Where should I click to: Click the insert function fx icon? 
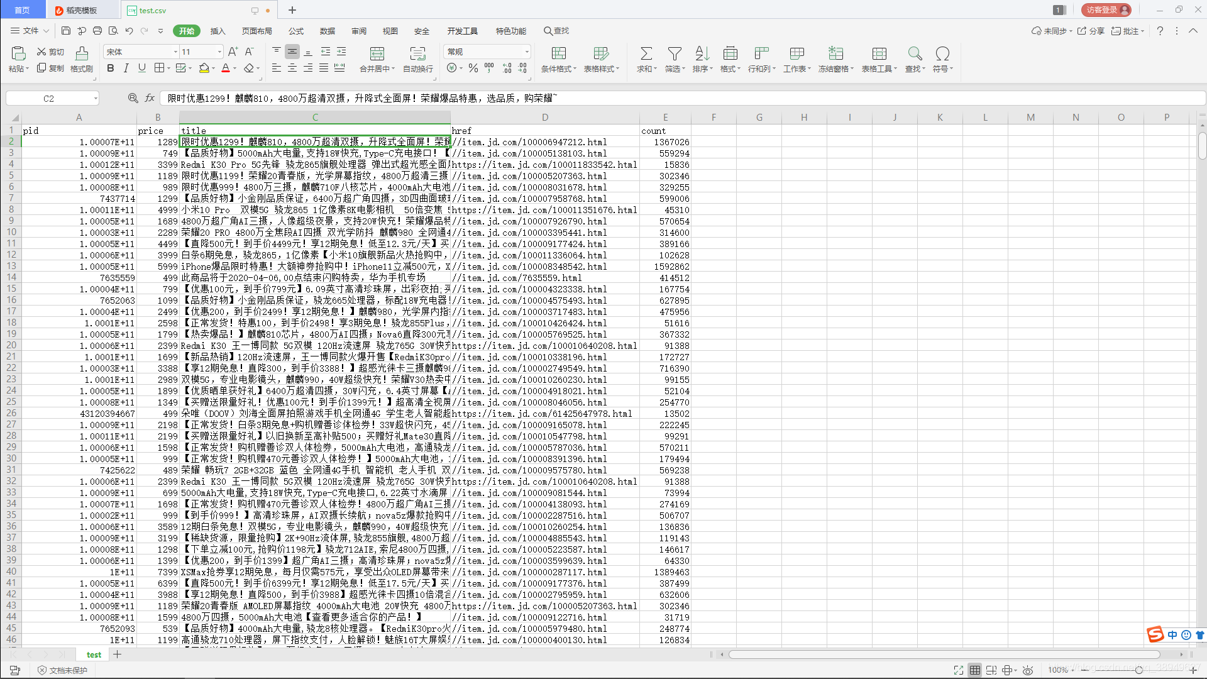pos(150,98)
